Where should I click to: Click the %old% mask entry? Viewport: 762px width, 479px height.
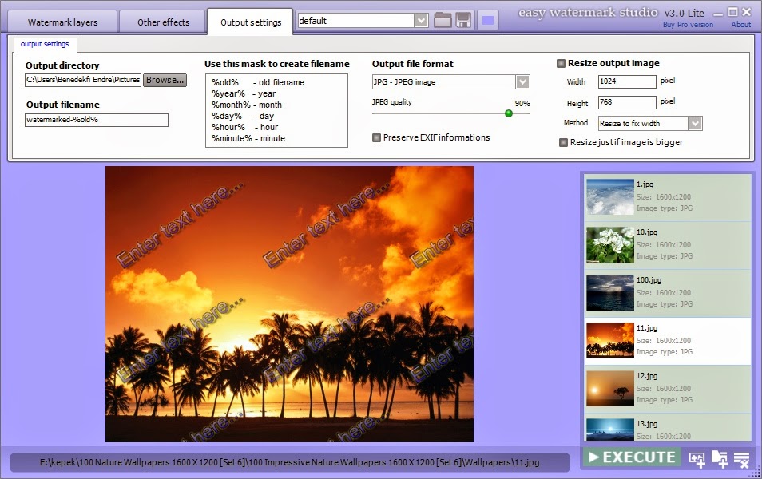pyautogui.click(x=258, y=82)
